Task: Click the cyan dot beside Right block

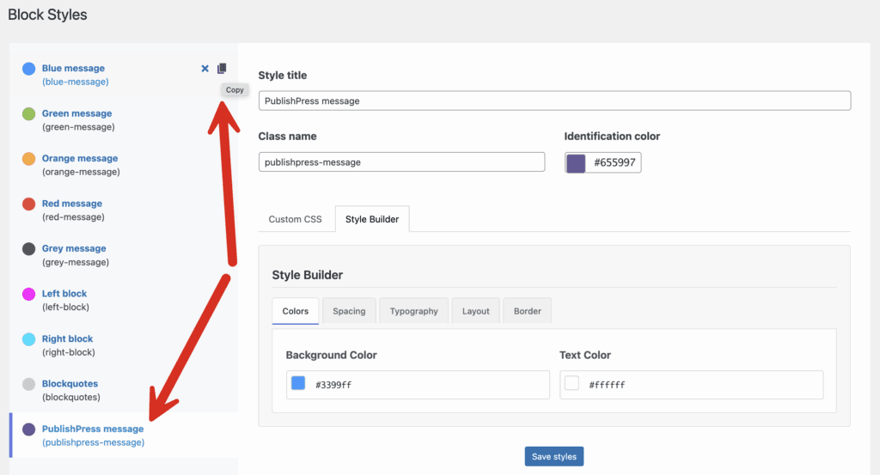Action: tap(28, 339)
